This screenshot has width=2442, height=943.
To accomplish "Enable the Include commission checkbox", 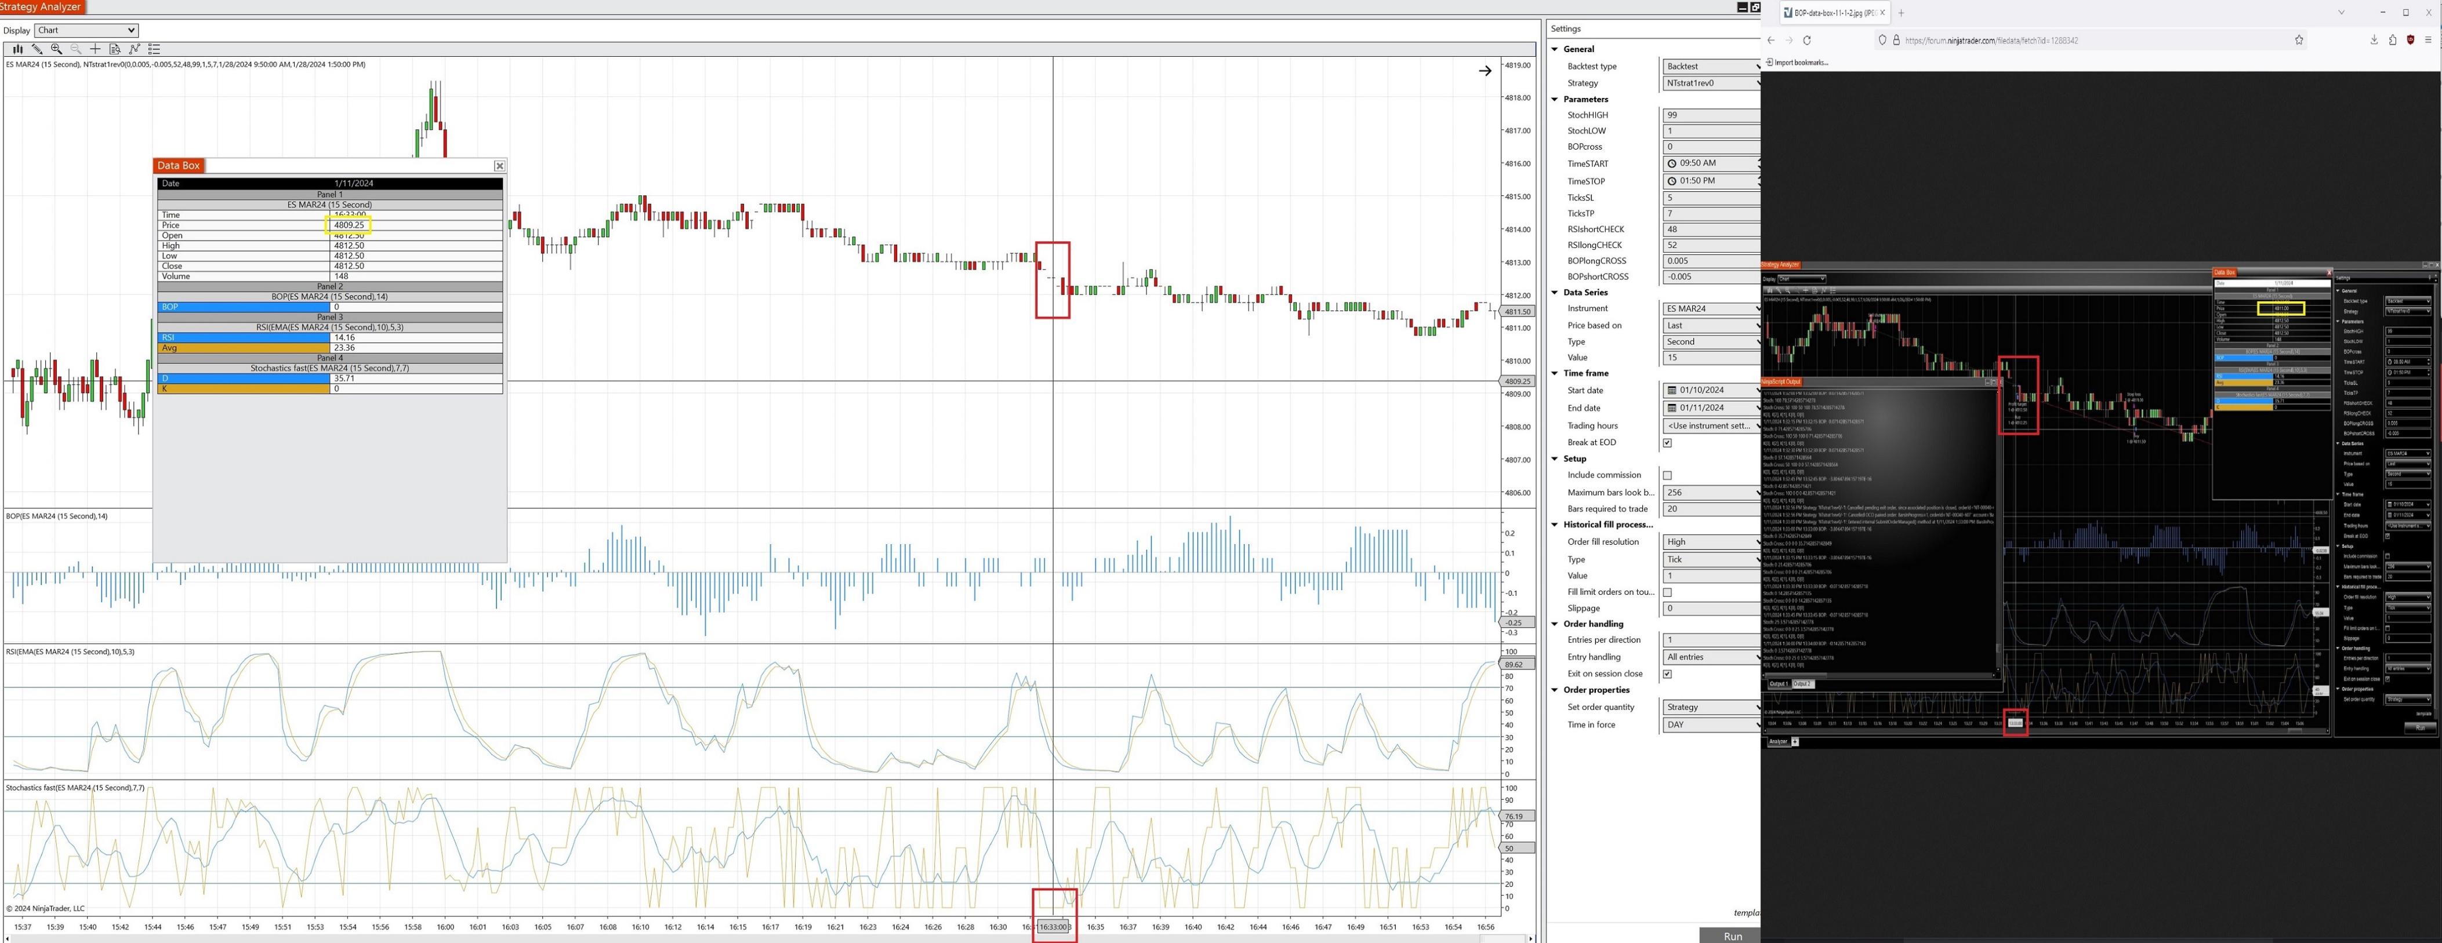I will tap(1667, 476).
